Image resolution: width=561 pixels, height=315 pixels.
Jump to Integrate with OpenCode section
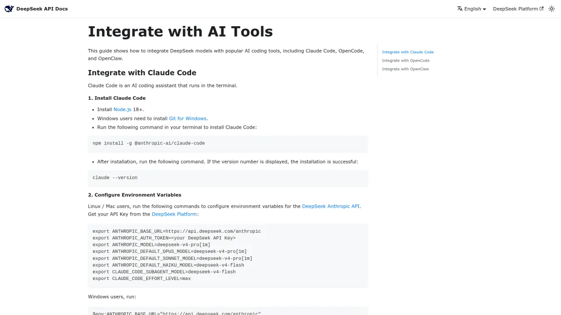tap(405, 60)
